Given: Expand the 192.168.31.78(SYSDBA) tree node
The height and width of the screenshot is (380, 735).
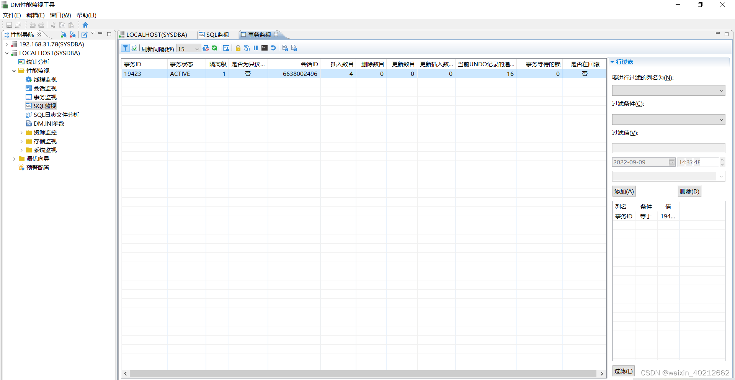Looking at the screenshot, I should [x=7, y=44].
